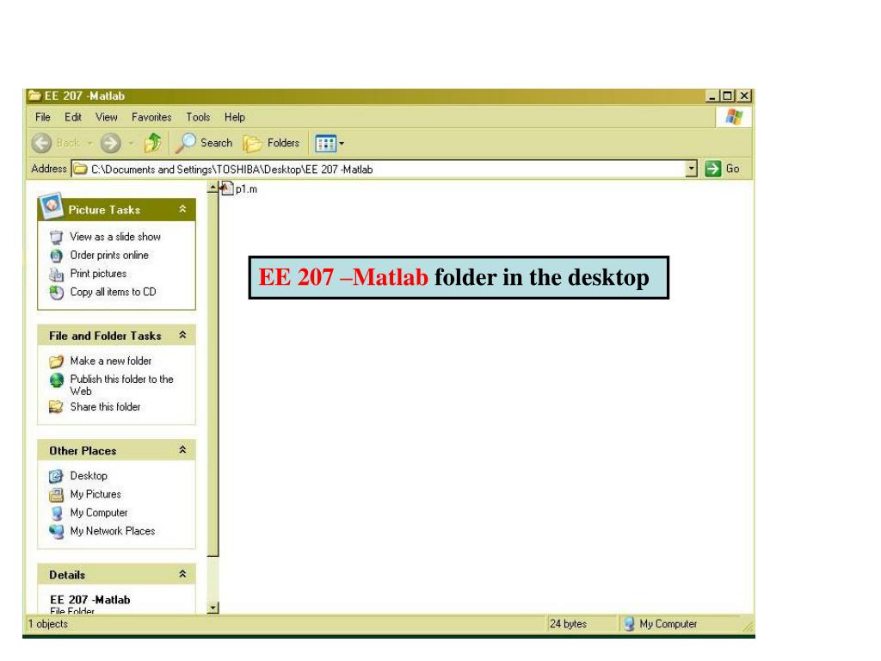
Task: Open the Favorites menu
Action: coord(151,117)
